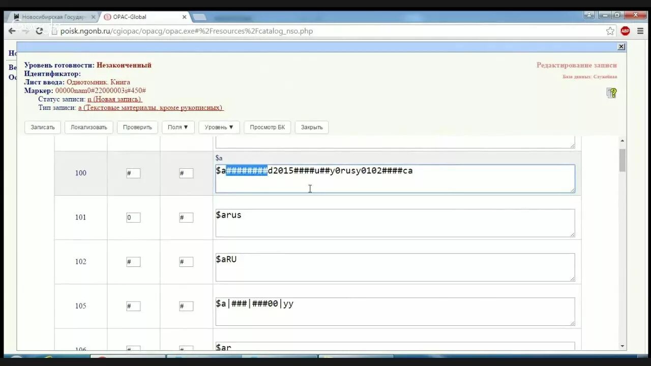The width and height of the screenshot is (651, 366).
Task: Bookmark page with star icon
Action: tap(610, 31)
